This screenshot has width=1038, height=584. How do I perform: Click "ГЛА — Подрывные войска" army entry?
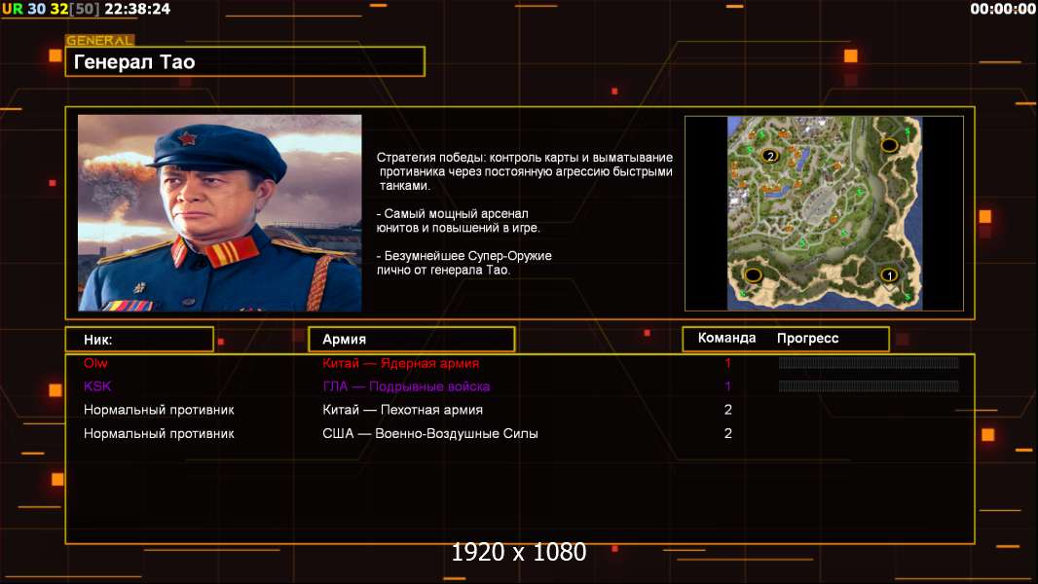(406, 386)
